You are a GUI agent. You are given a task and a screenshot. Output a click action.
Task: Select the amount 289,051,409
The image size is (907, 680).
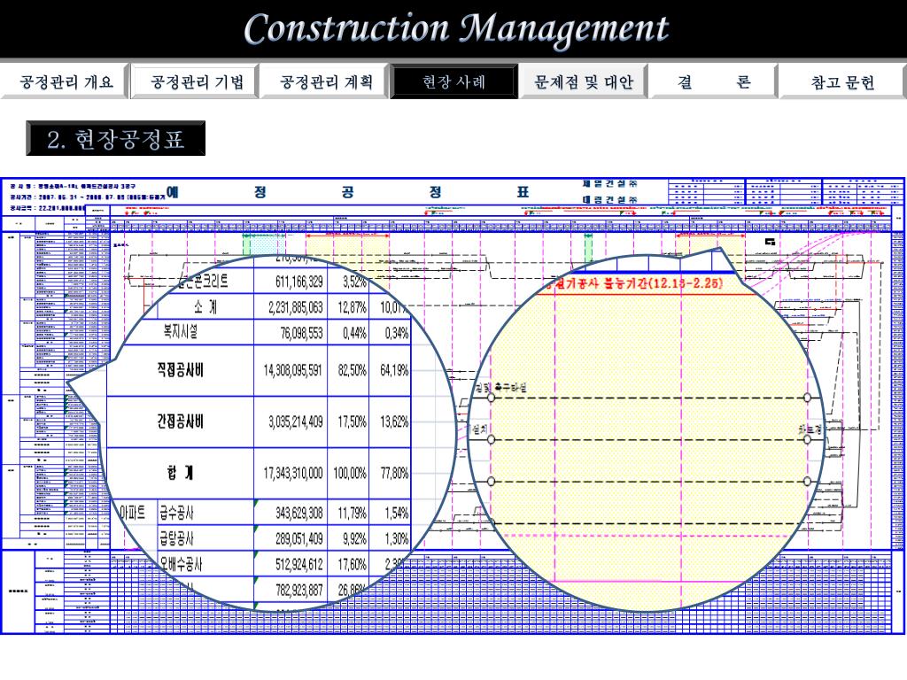(x=299, y=539)
